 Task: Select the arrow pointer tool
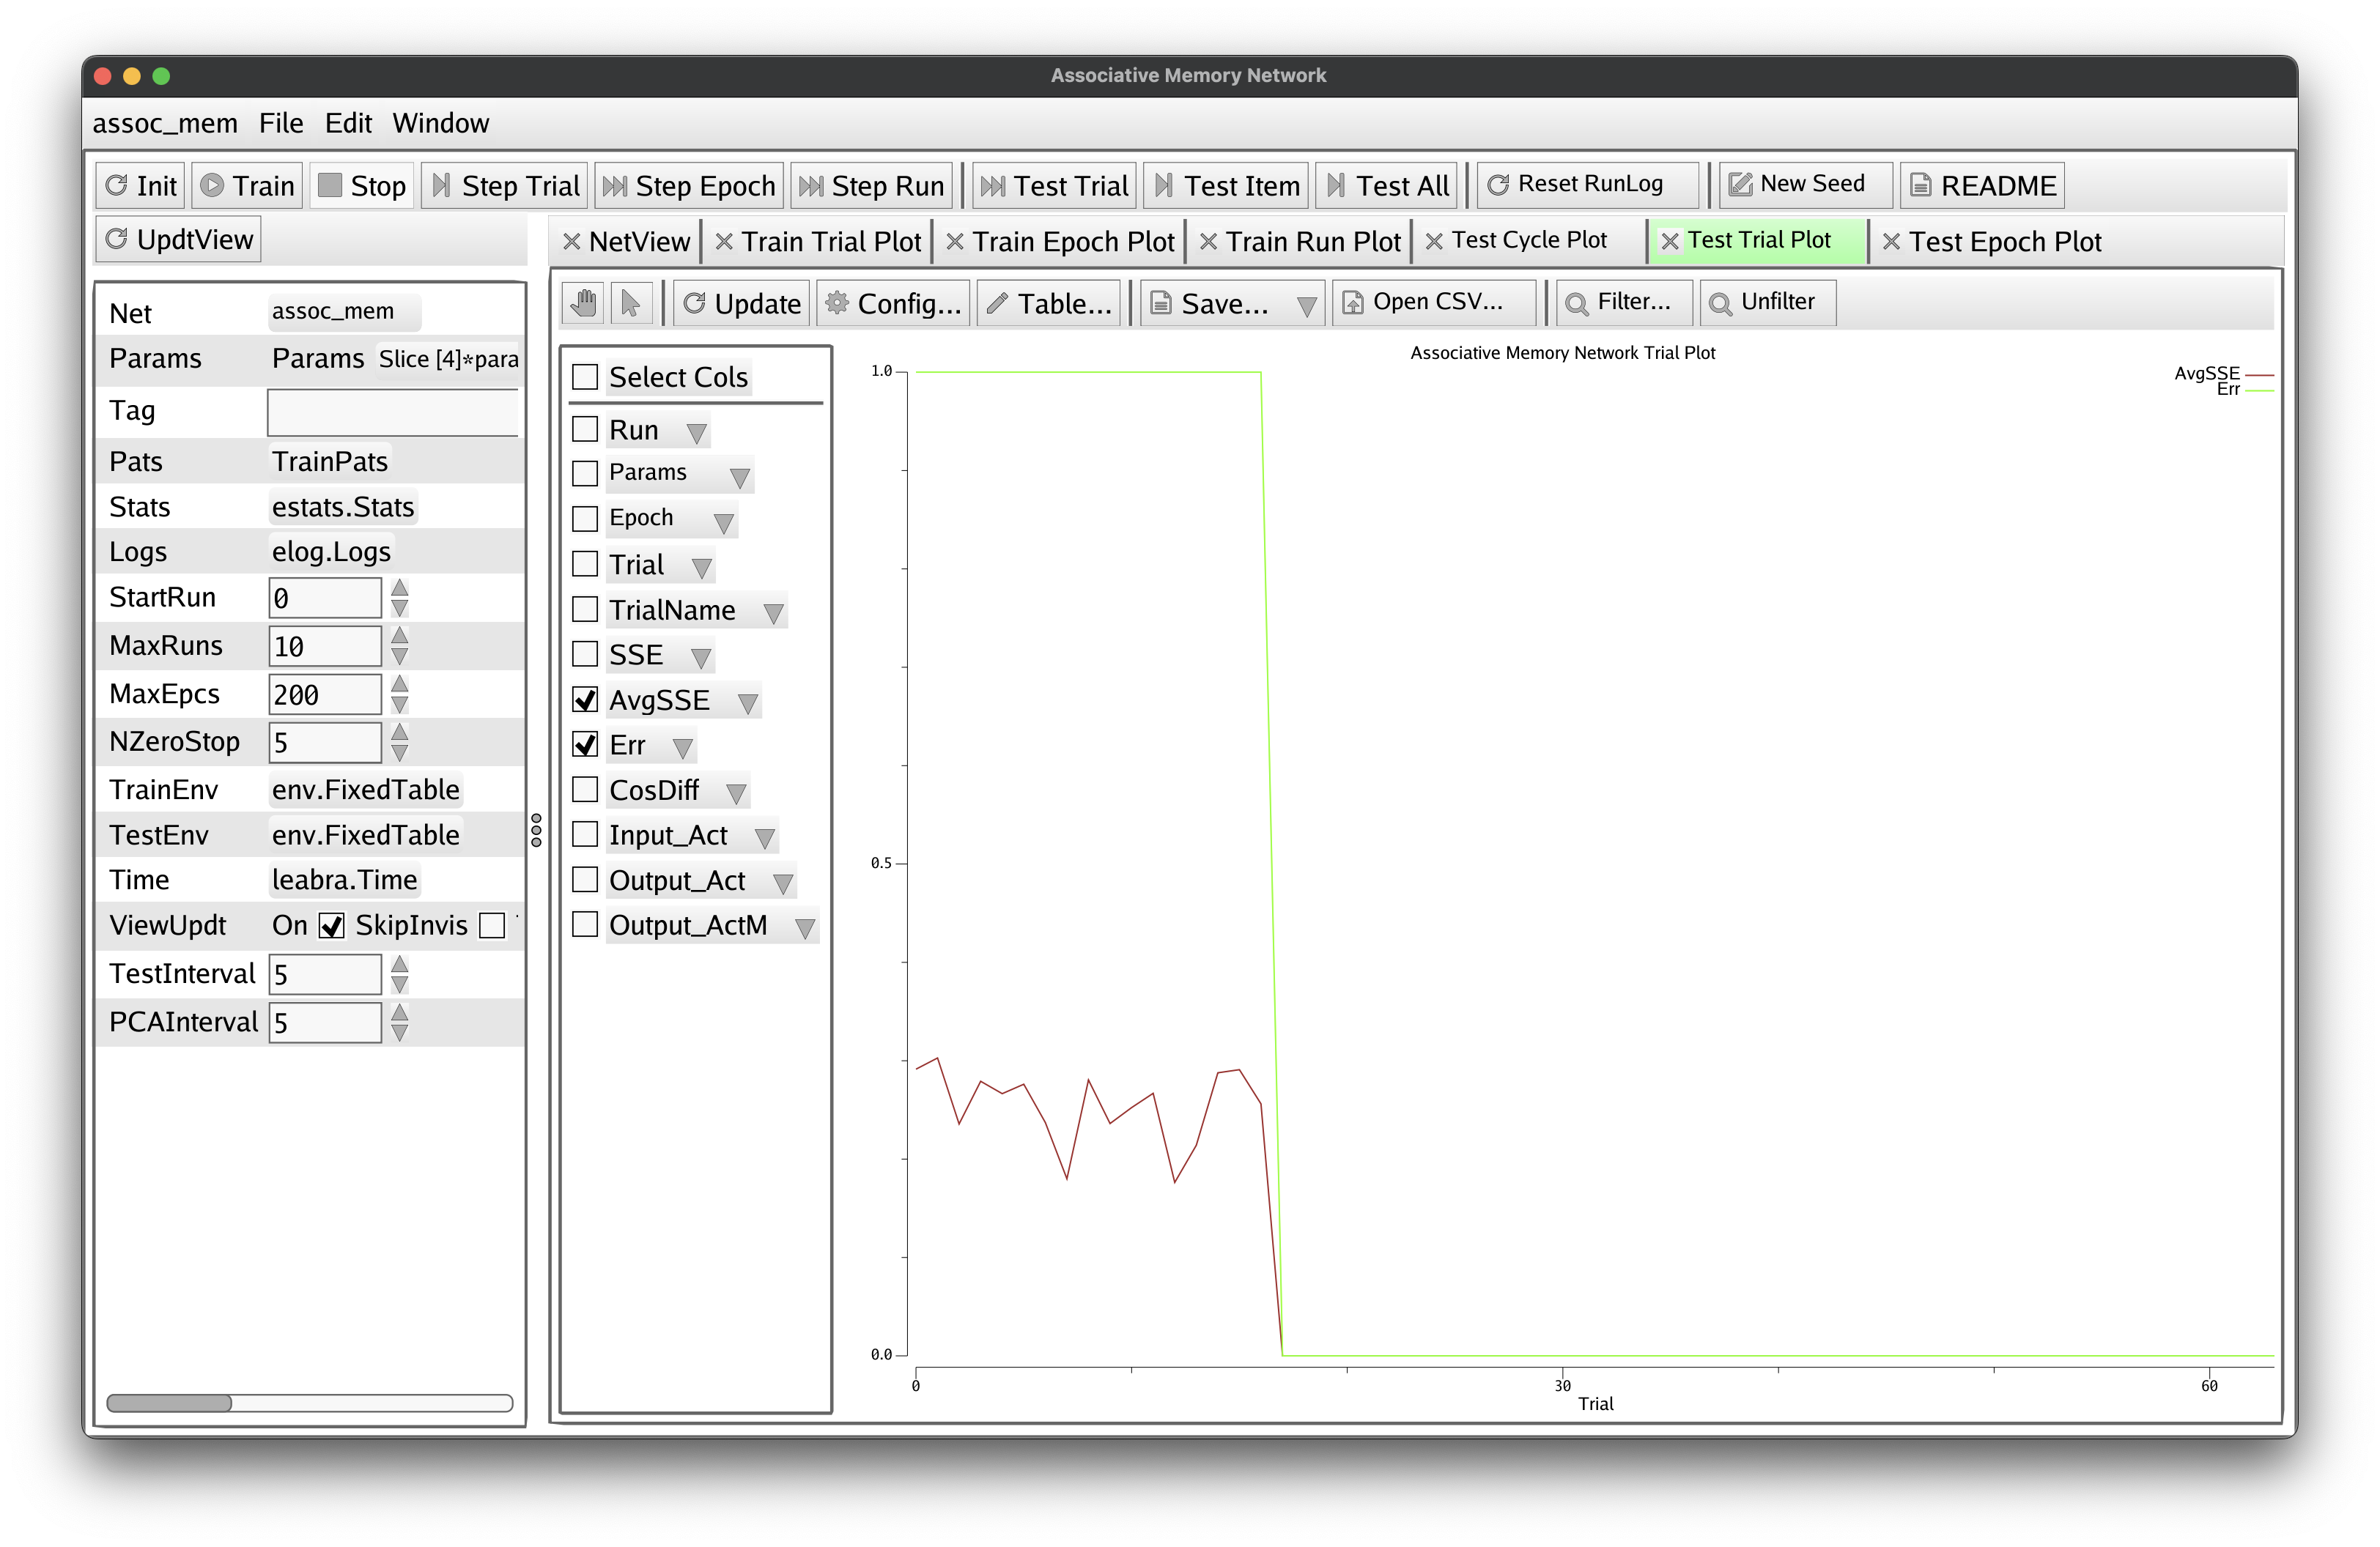point(631,303)
